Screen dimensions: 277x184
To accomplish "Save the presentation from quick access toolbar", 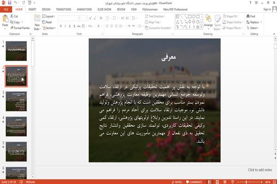I will pos(10,3).
